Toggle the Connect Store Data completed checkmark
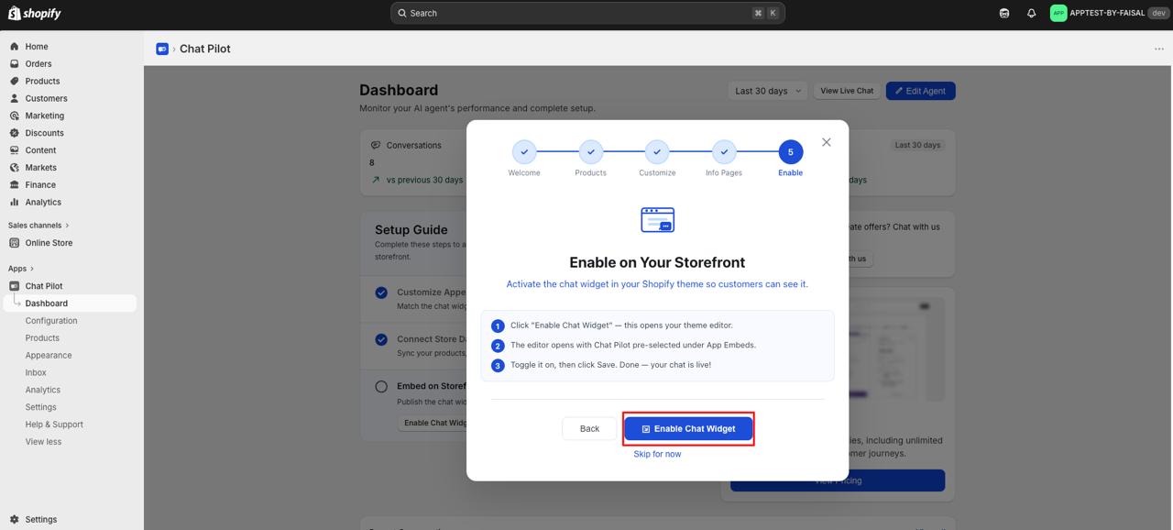 tap(381, 339)
